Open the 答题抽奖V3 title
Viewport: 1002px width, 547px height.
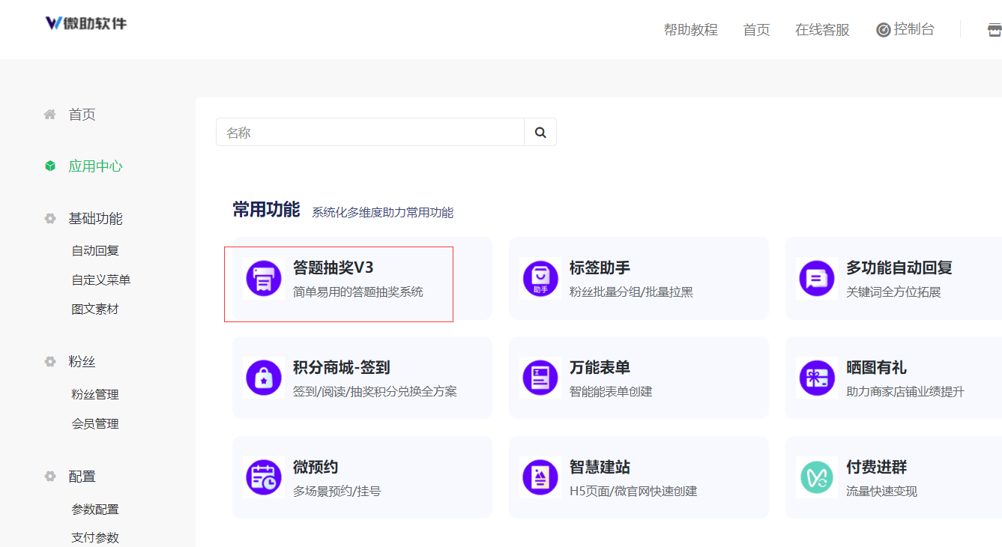(334, 268)
